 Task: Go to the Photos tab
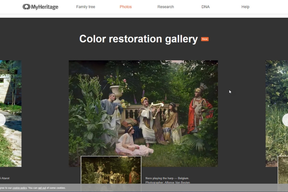[x=125, y=7]
